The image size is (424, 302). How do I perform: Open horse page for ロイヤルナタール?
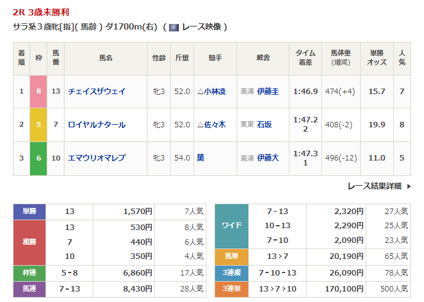click(x=97, y=125)
